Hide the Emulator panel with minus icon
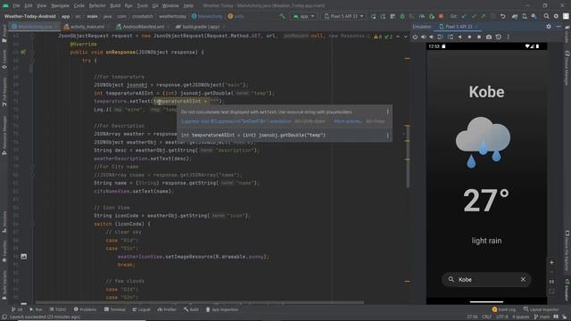571x321 pixels. 558,27
